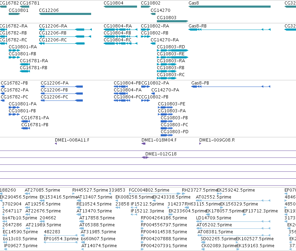Screen dimensions: 296x251
Task: Click EST AT05202.5prime
Action: (x=214, y=225)
